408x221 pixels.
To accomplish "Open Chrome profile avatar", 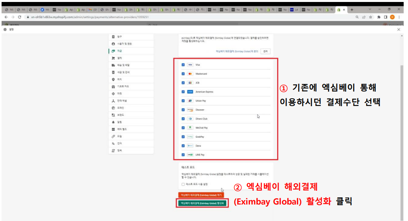I will point(392,17).
